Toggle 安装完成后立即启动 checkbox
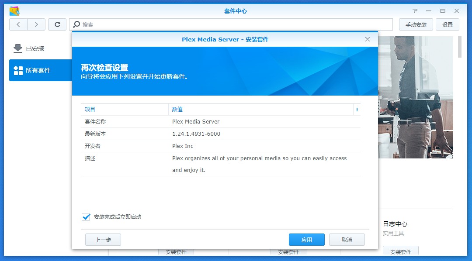The width and height of the screenshot is (472, 261). (86, 217)
